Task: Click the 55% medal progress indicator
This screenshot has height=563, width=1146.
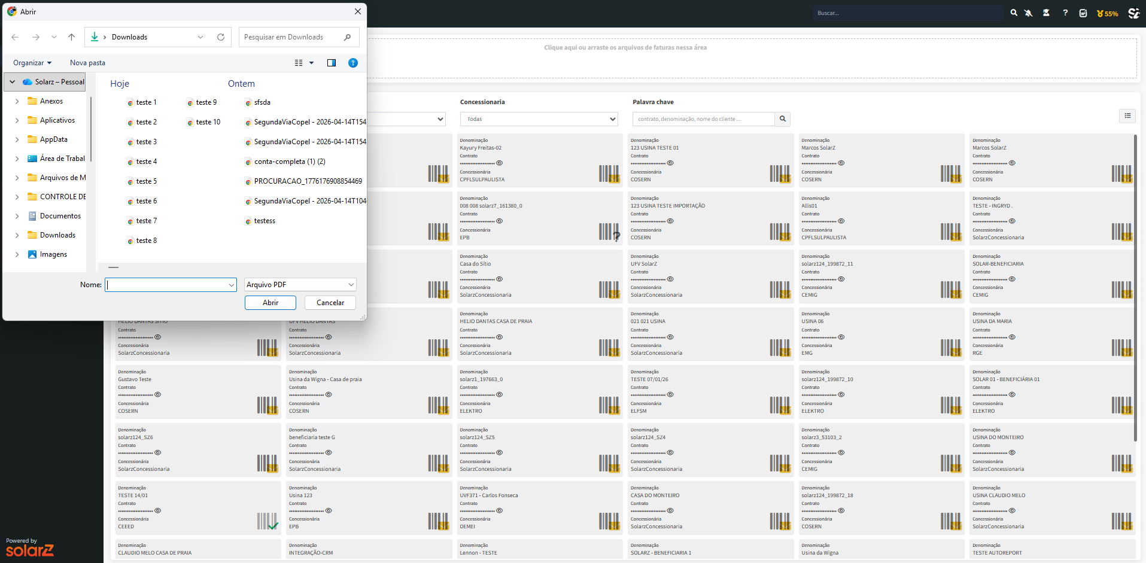Action: pyautogui.click(x=1107, y=13)
